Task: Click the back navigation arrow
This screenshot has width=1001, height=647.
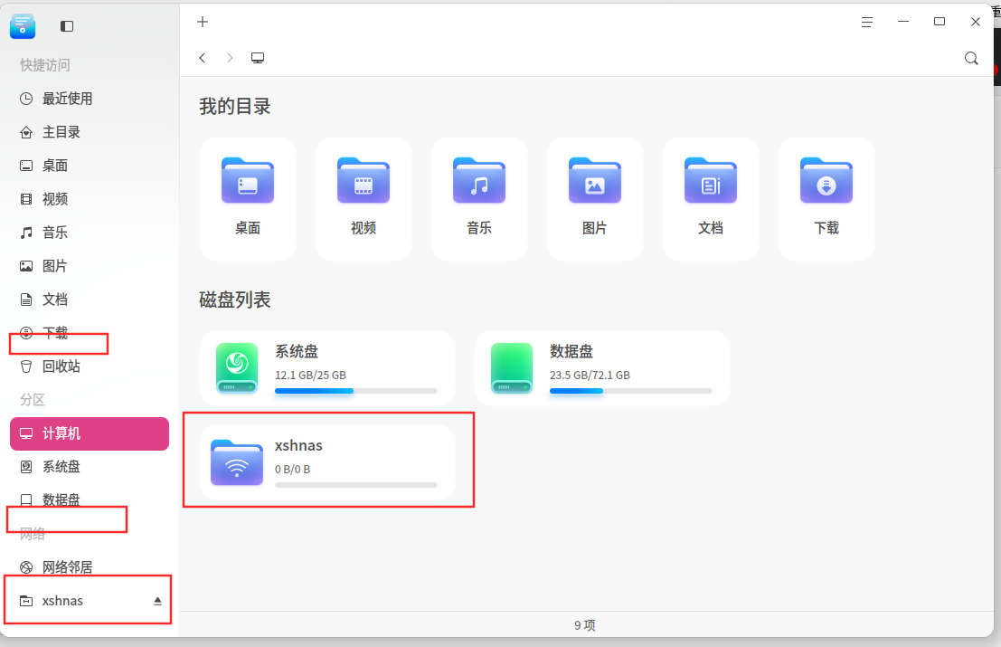Action: click(202, 57)
